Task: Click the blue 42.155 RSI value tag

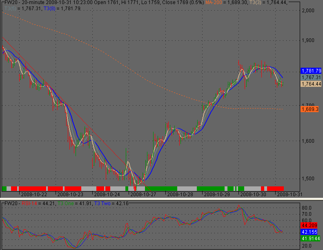Action: [310, 232]
